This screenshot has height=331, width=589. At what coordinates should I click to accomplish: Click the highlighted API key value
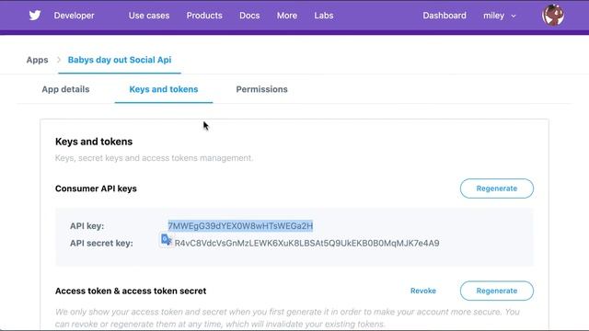pyautogui.click(x=240, y=226)
